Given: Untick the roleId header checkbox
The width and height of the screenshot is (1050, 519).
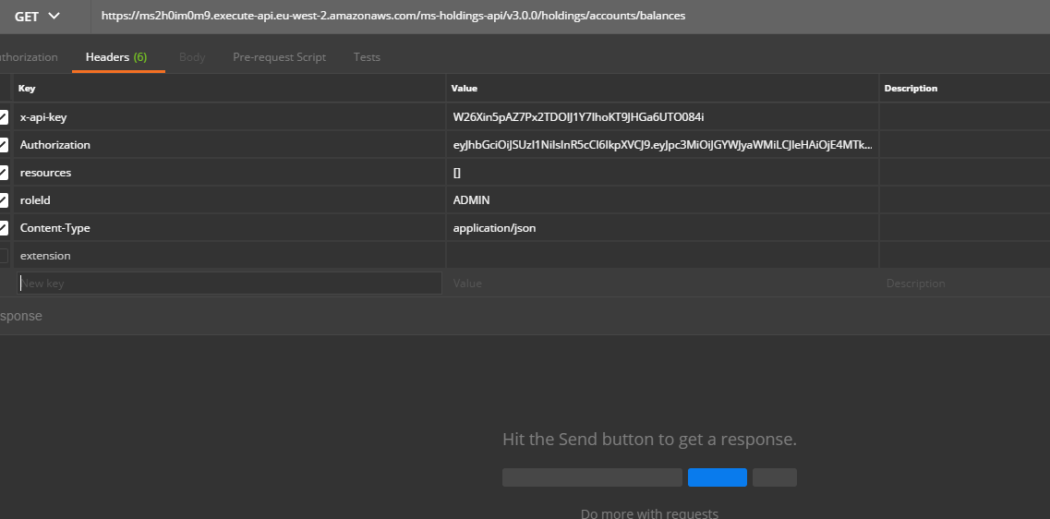Looking at the screenshot, I should pyautogui.click(x=4, y=200).
